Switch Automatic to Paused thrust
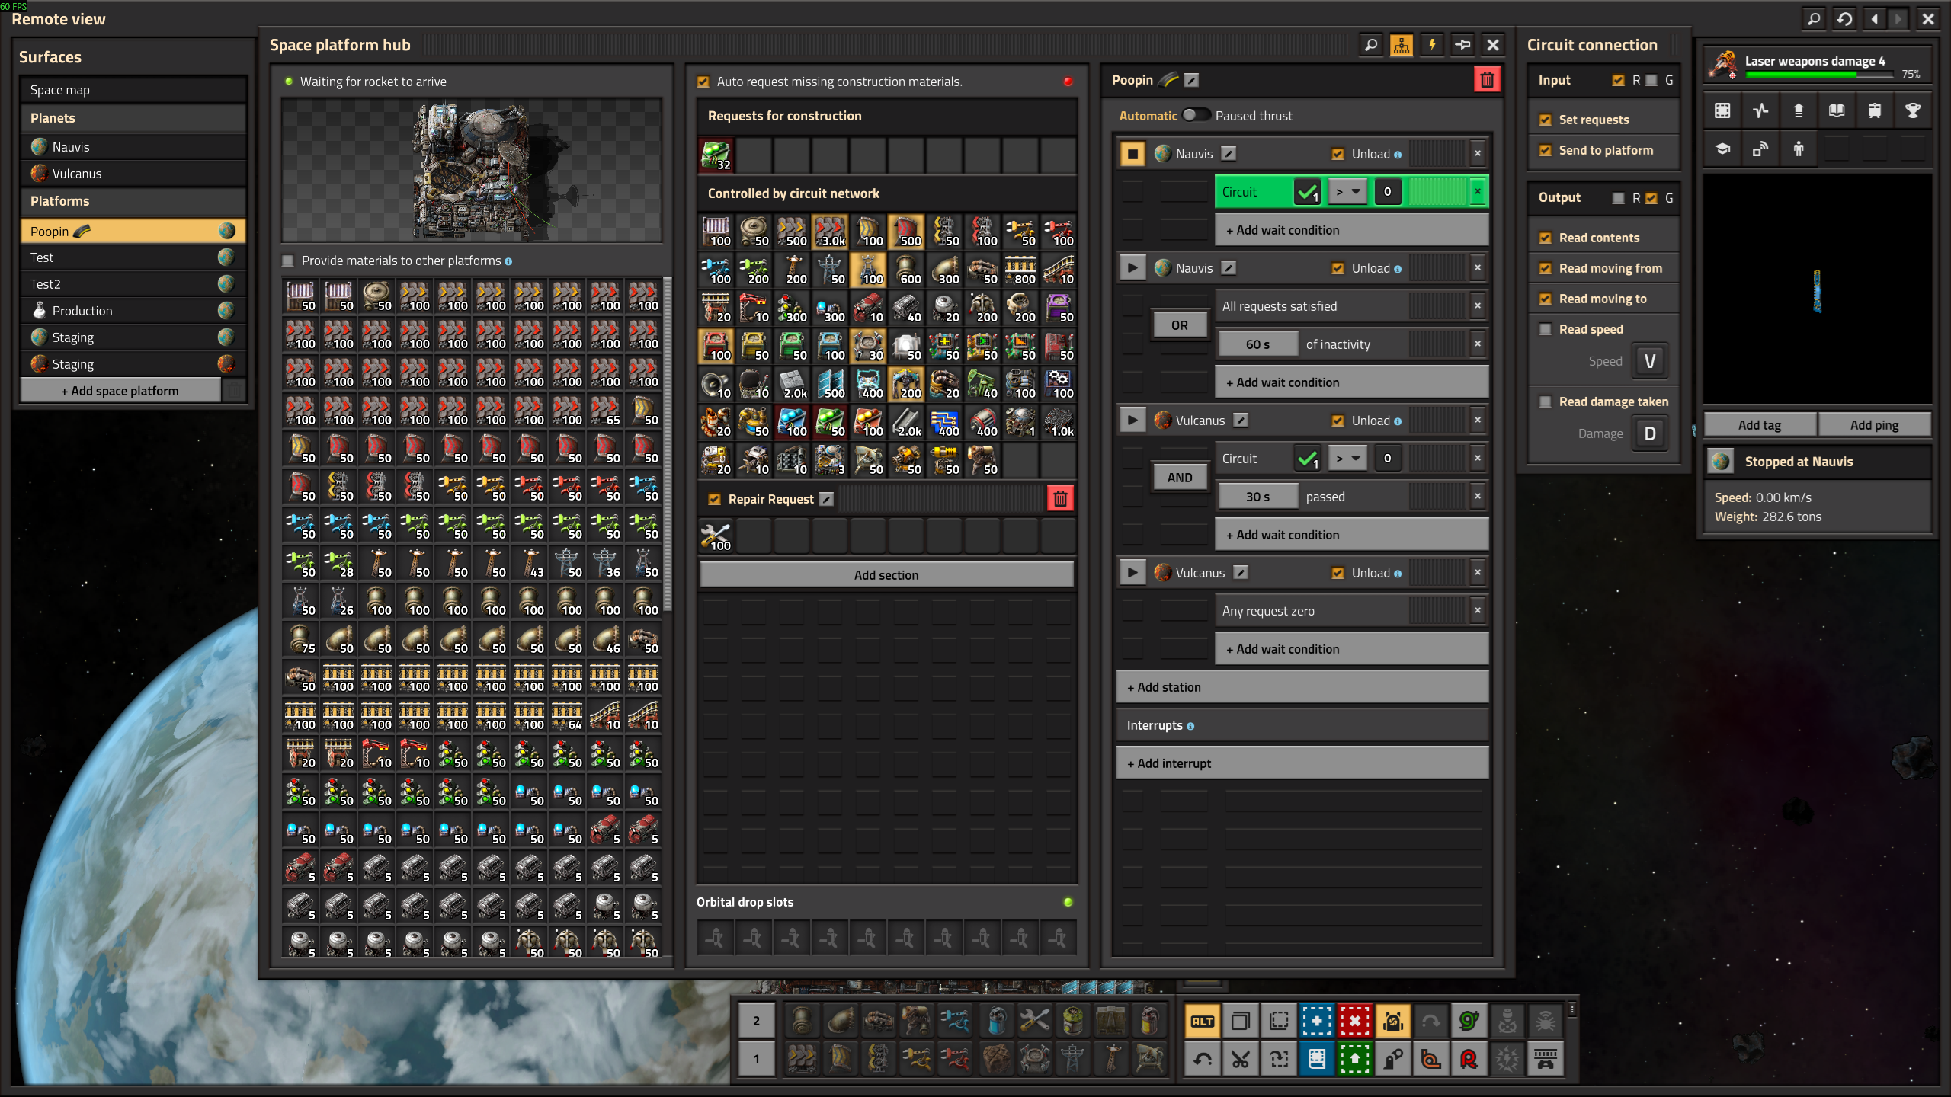 click(1195, 115)
